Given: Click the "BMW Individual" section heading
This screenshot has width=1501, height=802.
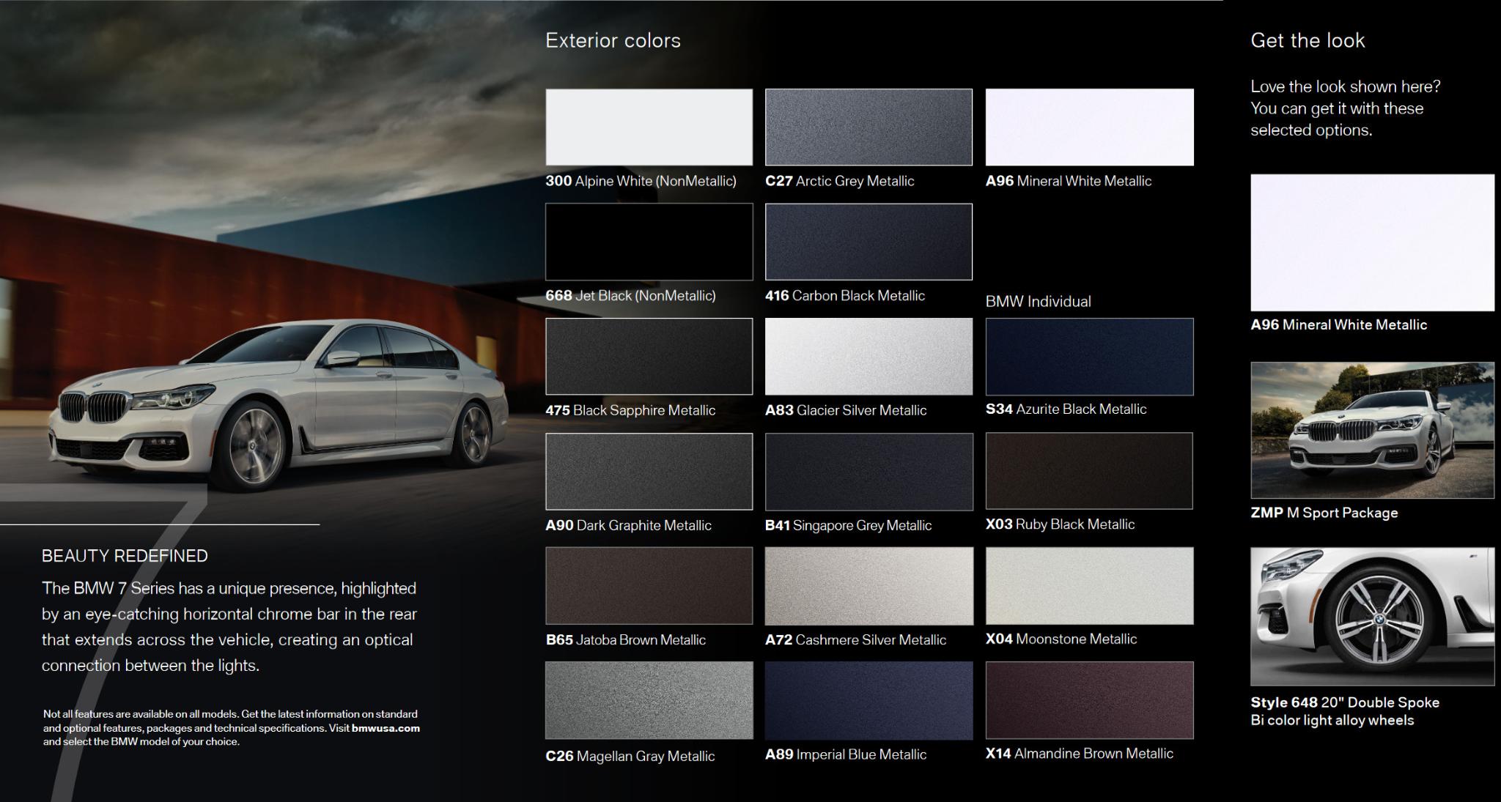Looking at the screenshot, I should [x=1038, y=301].
